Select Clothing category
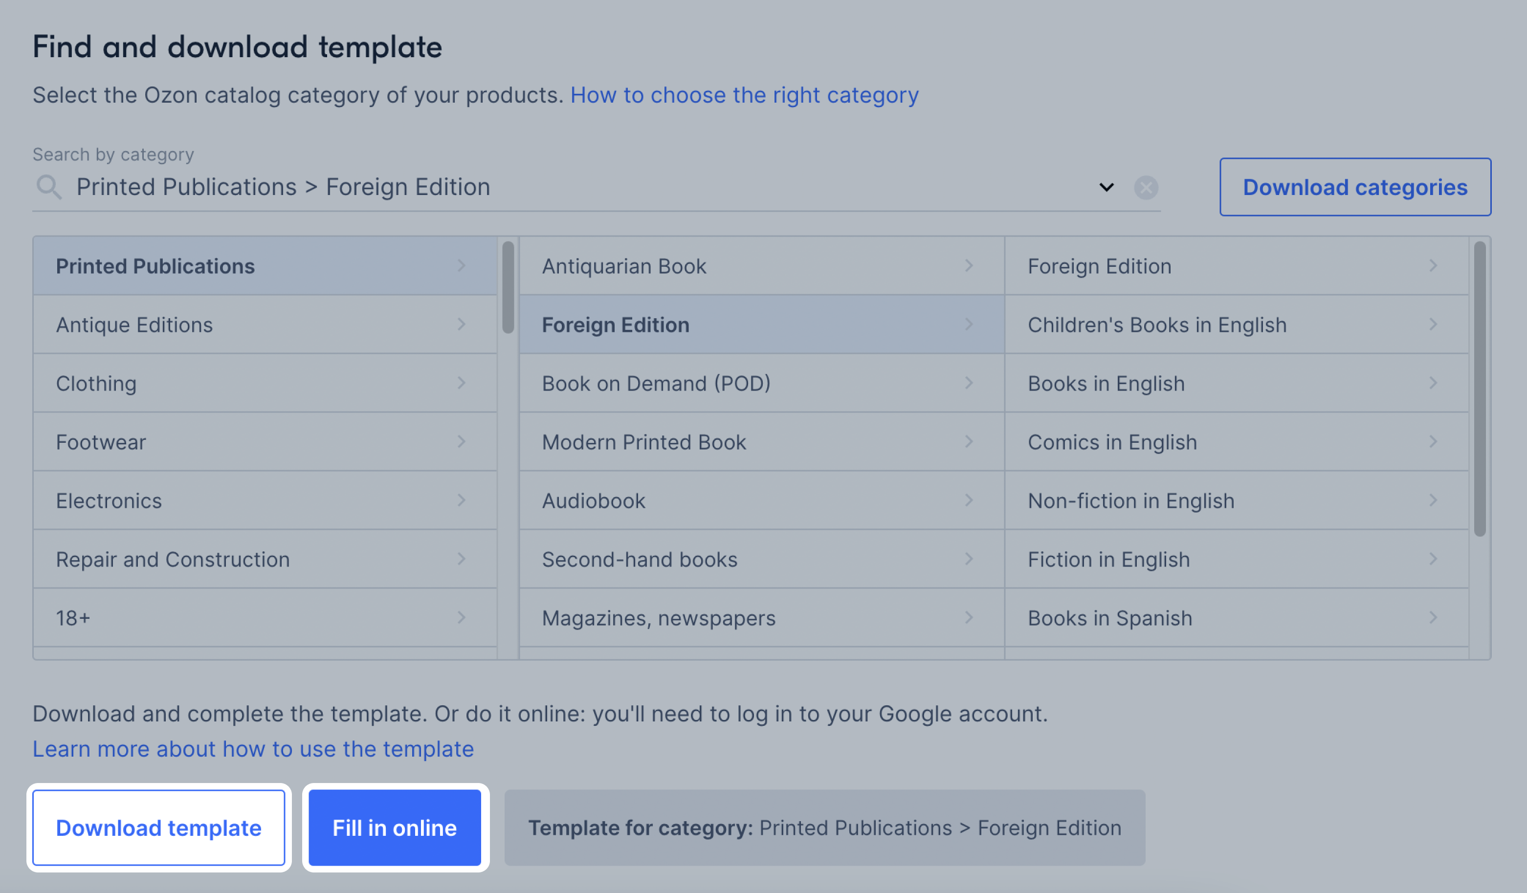The height and width of the screenshot is (893, 1527). click(x=265, y=384)
